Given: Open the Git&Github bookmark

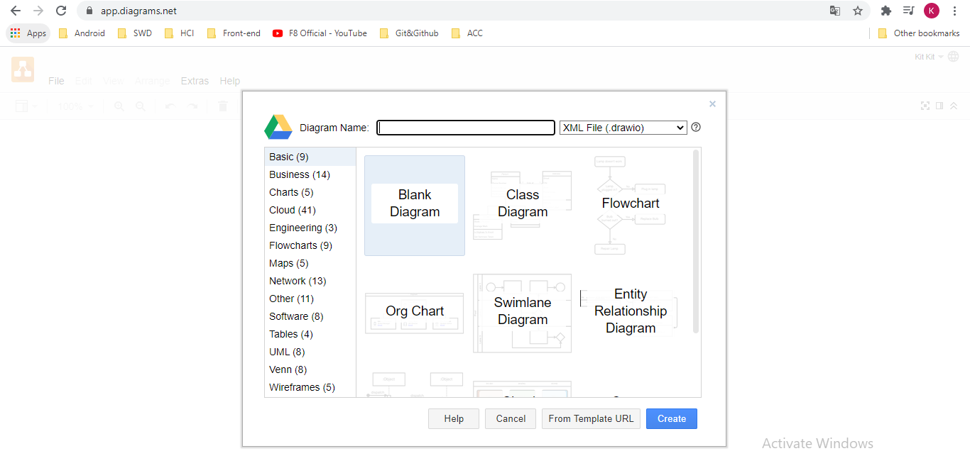Looking at the screenshot, I should (x=409, y=33).
